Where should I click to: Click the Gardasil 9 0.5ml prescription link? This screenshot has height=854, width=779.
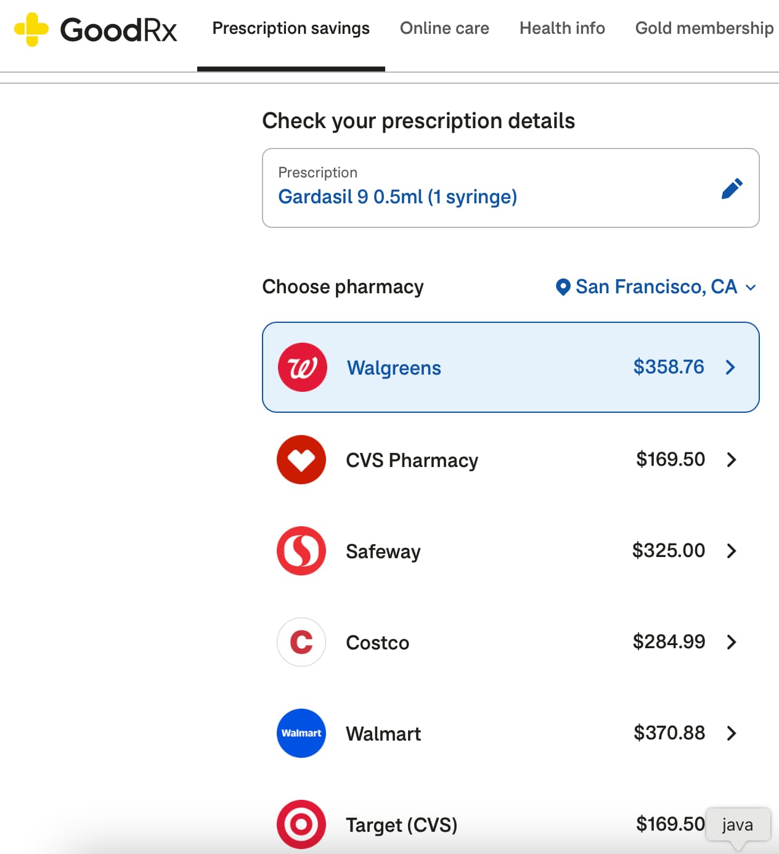pyautogui.click(x=398, y=197)
